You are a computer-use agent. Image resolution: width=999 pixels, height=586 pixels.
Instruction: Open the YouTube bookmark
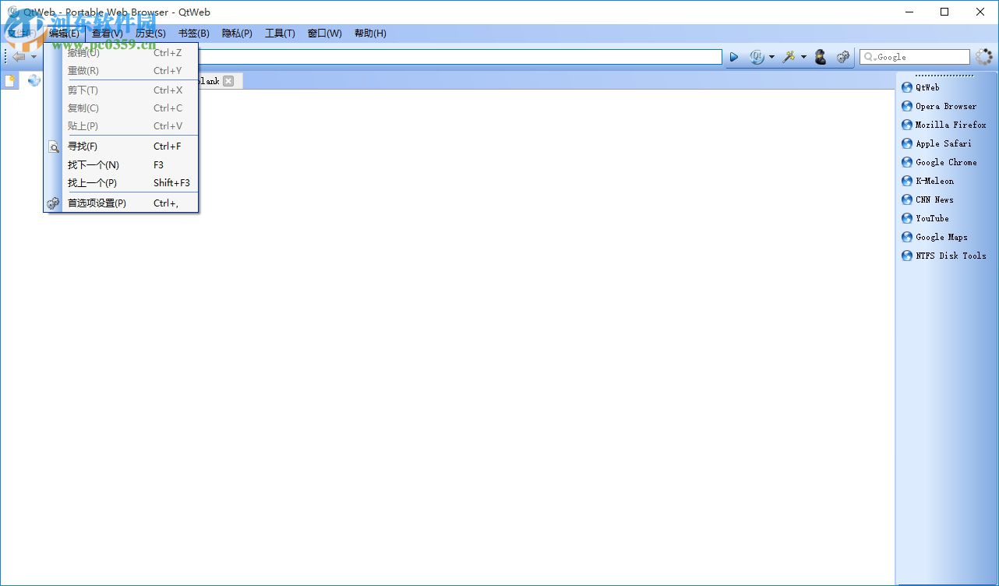click(x=925, y=218)
